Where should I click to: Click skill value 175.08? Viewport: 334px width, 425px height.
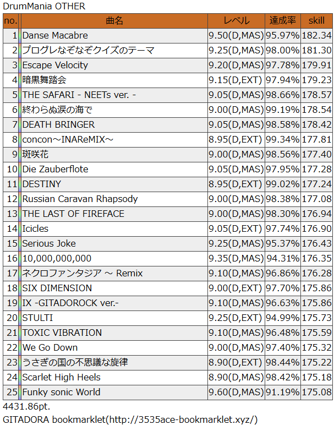pos(316,392)
